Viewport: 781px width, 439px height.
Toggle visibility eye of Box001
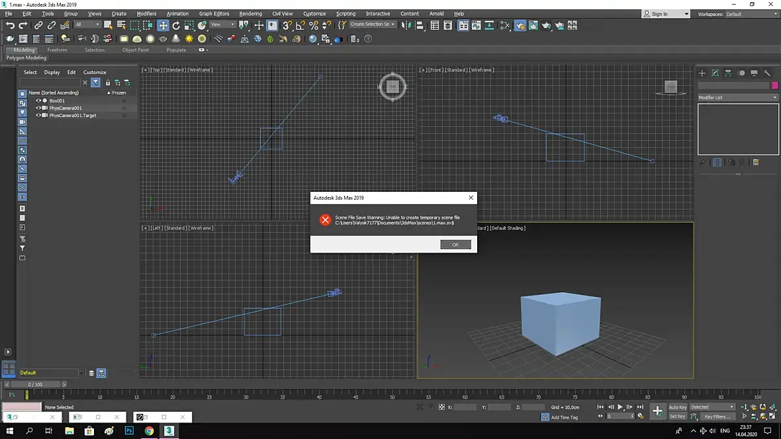(x=38, y=100)
